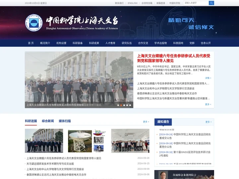
Task: Open 台领导信箱 link
Action: 147,3
